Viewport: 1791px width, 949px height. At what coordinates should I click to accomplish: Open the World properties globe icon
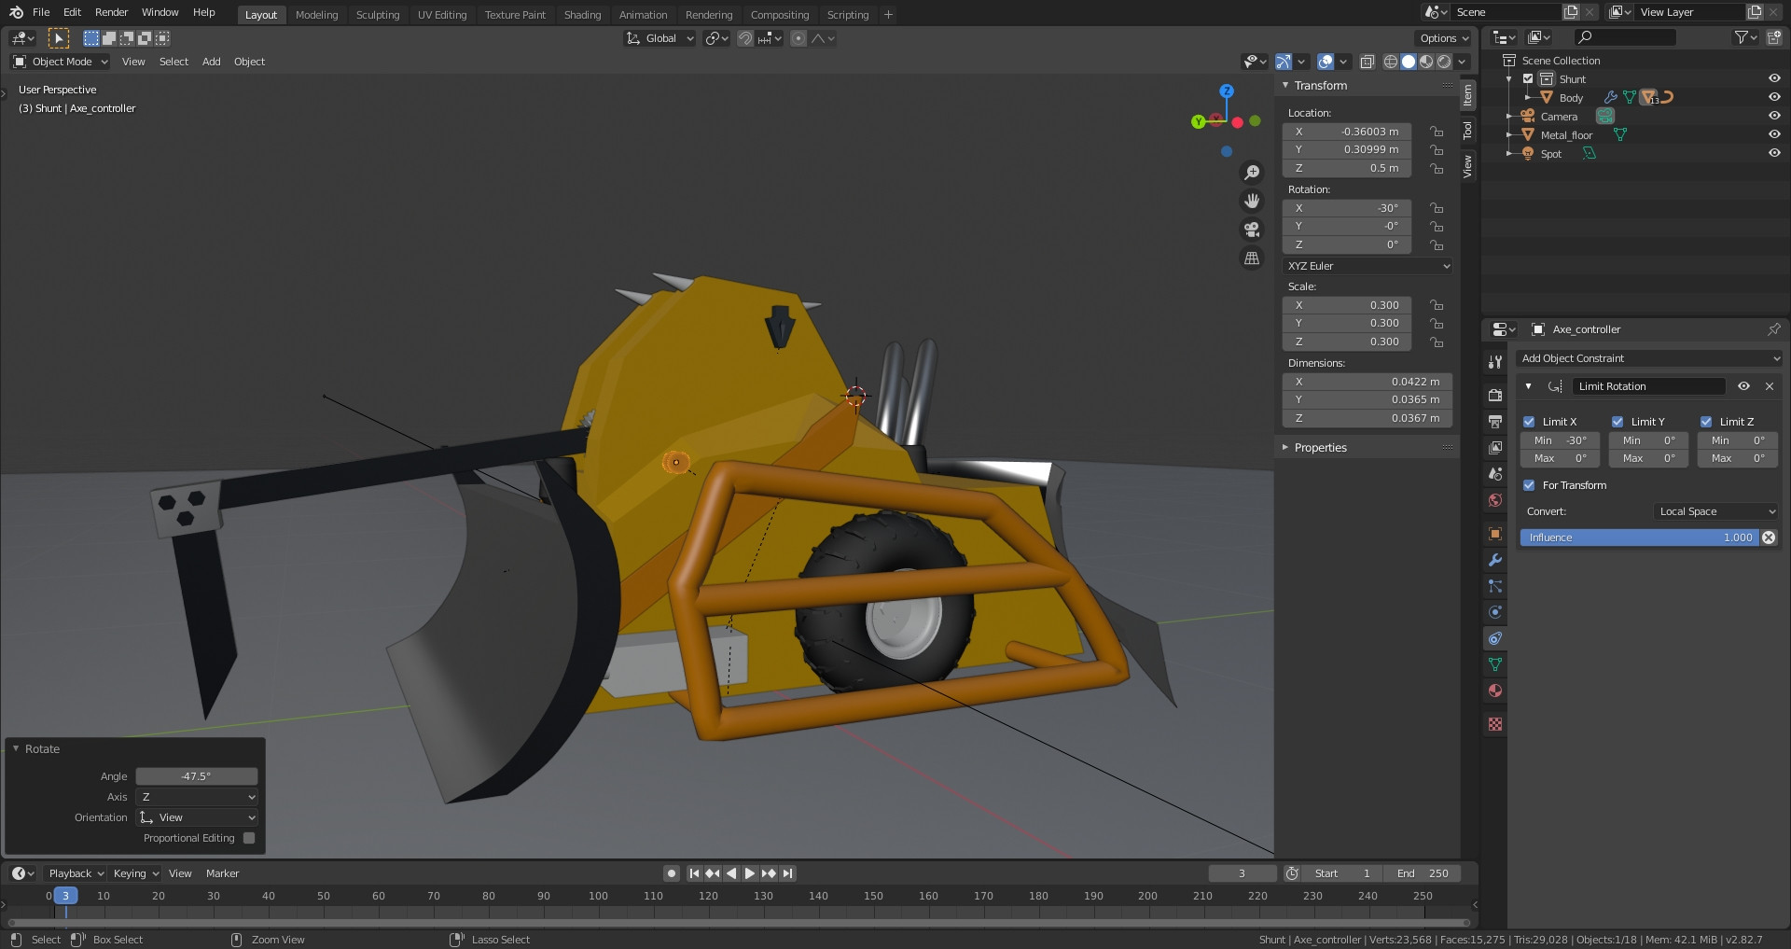coord(1495,500)
